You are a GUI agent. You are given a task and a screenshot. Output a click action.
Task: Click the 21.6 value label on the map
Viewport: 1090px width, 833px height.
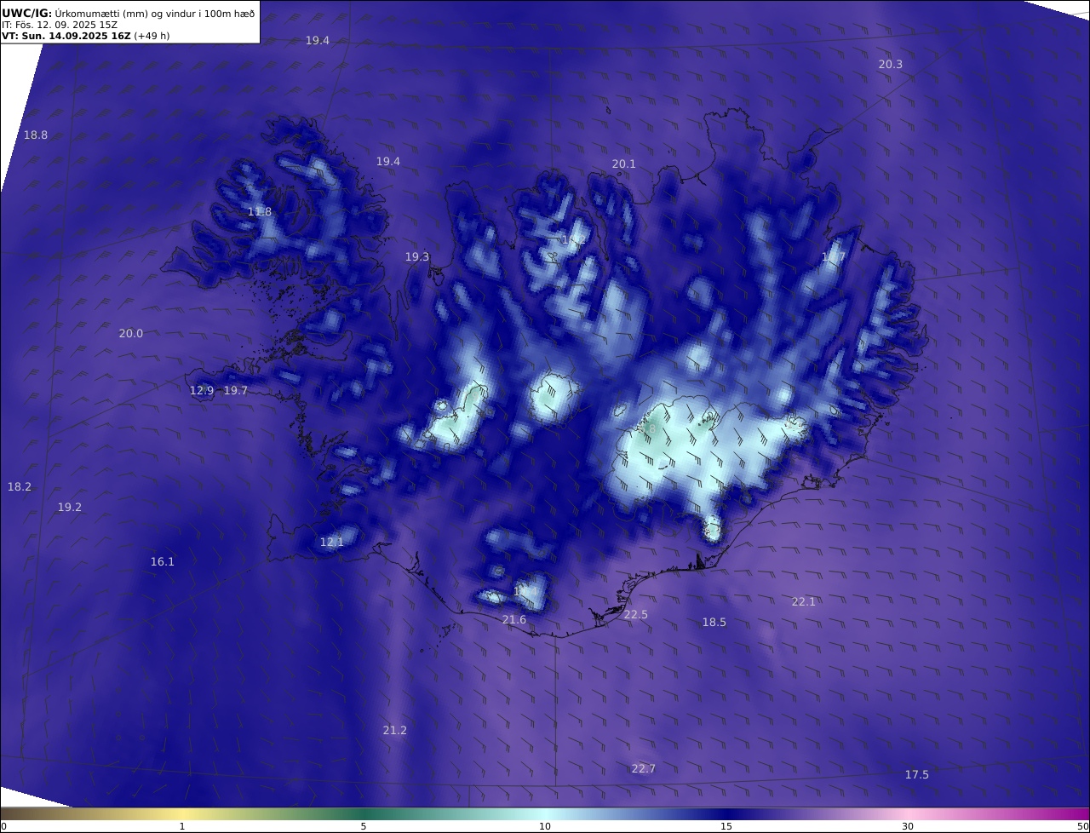point(513,619)
